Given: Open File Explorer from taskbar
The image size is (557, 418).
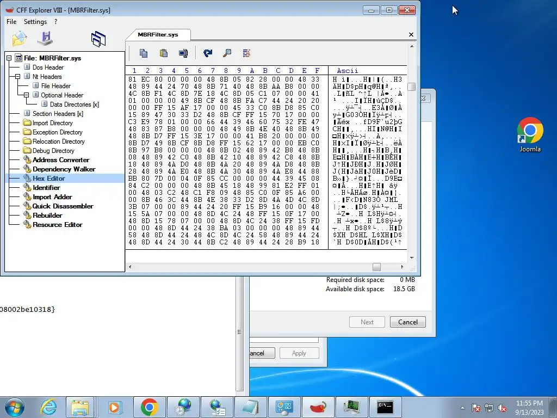Looking at the screenshot, I should 80,407.
